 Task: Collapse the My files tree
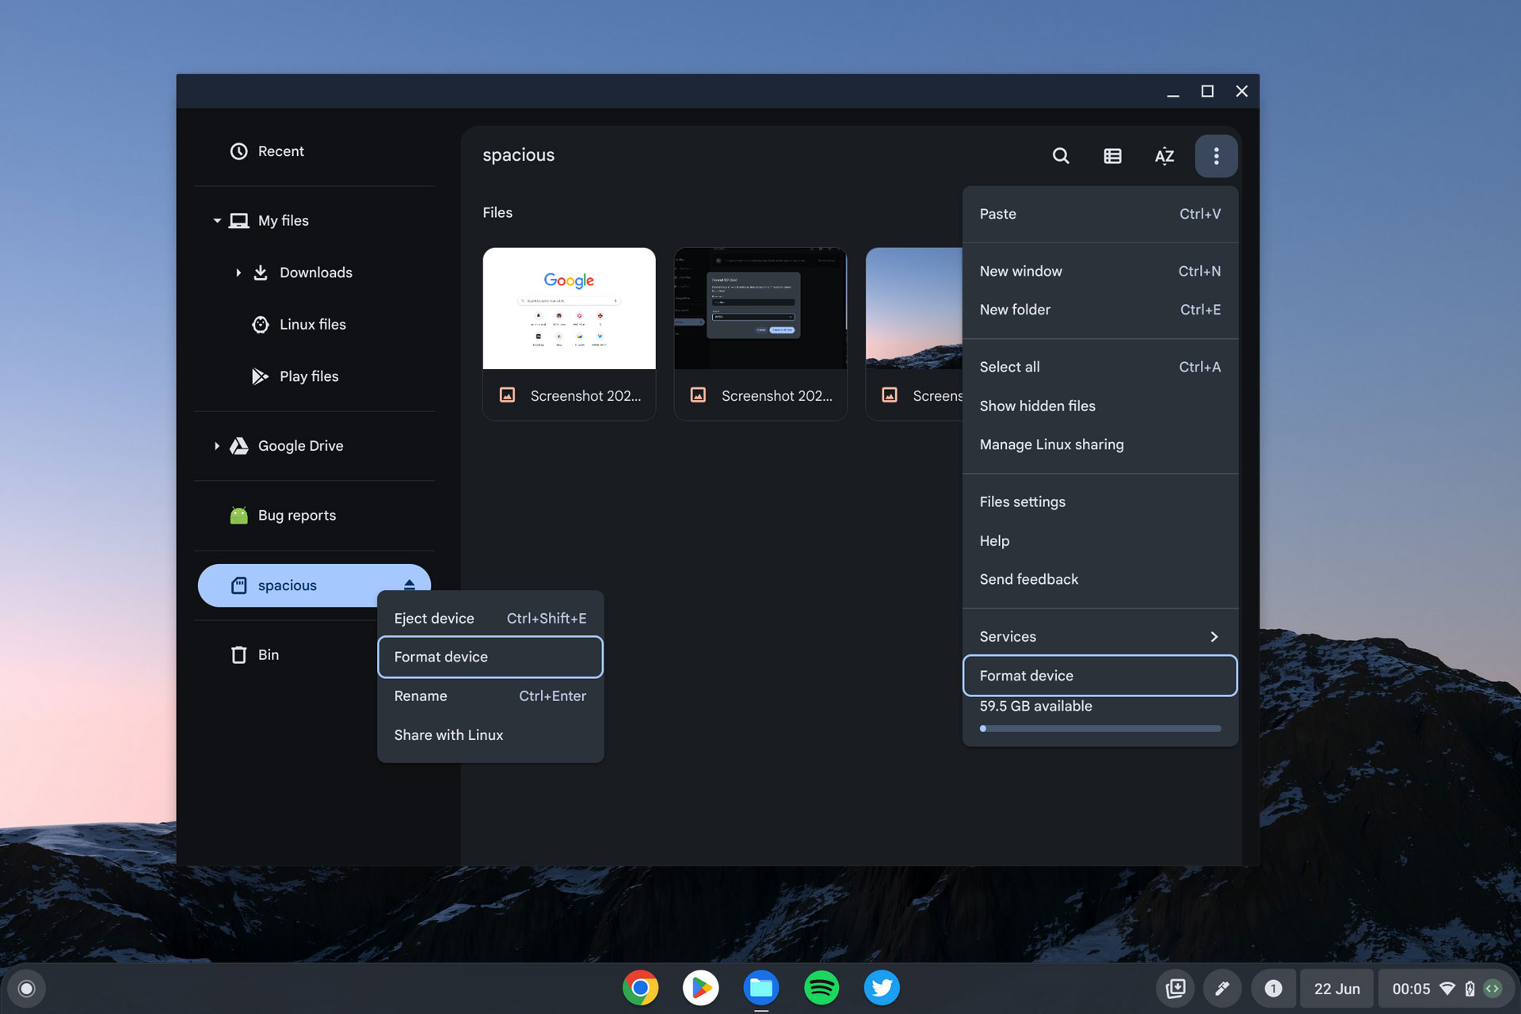(x=217, y=221)
